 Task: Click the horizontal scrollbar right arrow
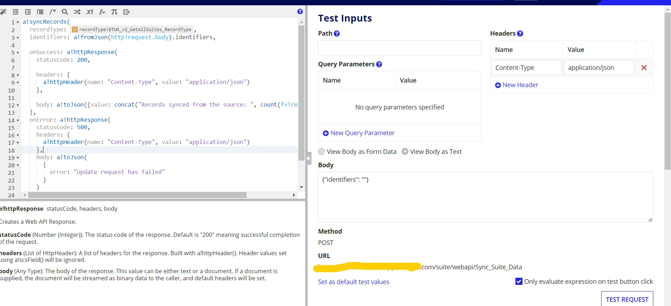294,195
